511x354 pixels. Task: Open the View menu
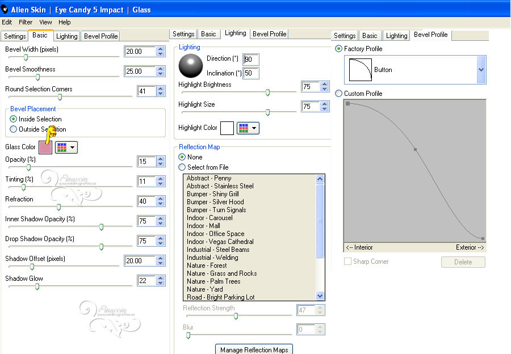[x=45, y=22]
